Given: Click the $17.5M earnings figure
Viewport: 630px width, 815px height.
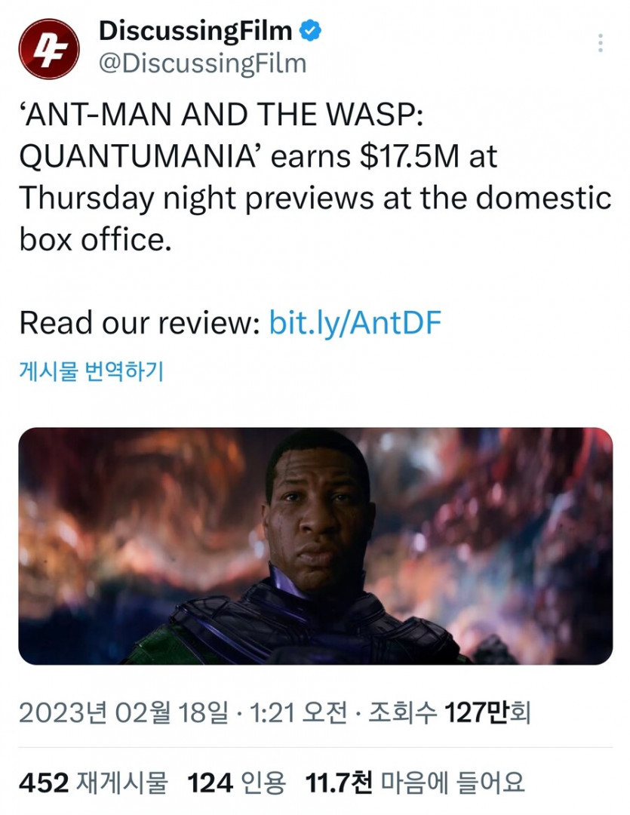Looking at the screenshot, I should (x=410, y=156).
